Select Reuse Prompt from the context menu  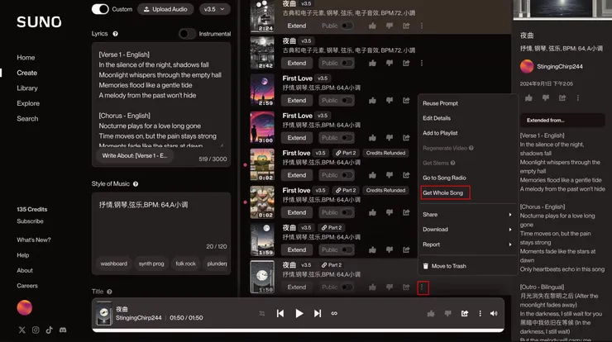[x=440, y=103]
